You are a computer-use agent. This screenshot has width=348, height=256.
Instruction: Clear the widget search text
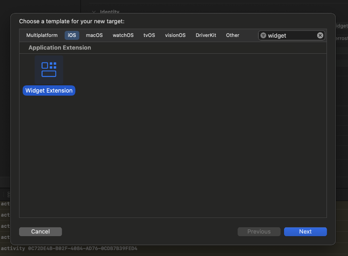[x=320, y=35]
